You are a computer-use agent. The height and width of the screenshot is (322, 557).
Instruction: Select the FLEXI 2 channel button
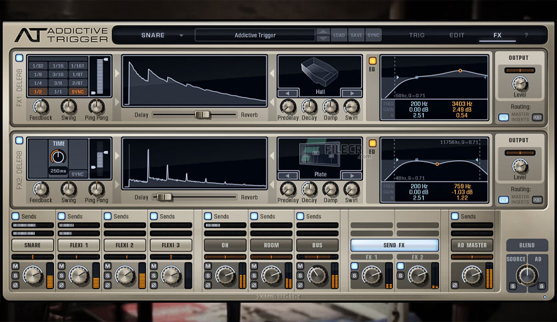(125, 245)
